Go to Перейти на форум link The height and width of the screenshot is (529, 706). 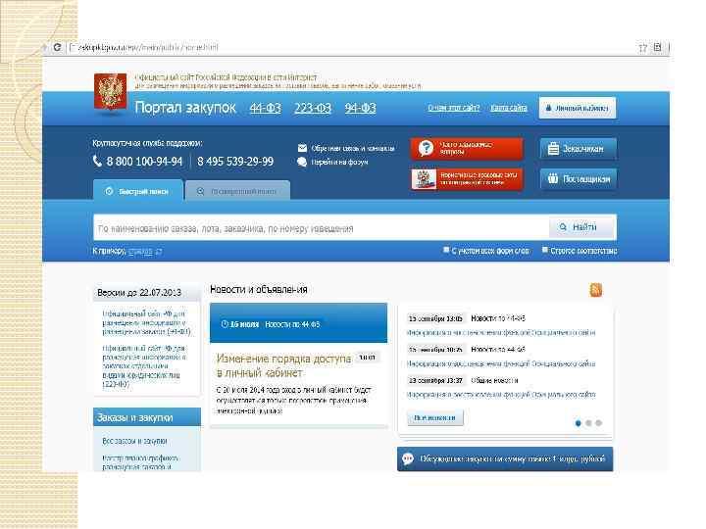click(x=339, y=162)
